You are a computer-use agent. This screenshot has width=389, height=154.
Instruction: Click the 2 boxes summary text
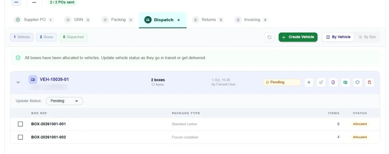point(158,80)
